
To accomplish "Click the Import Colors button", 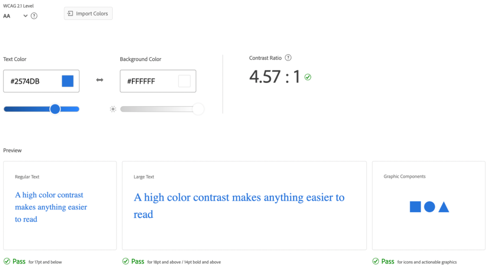I will [88, 13].
